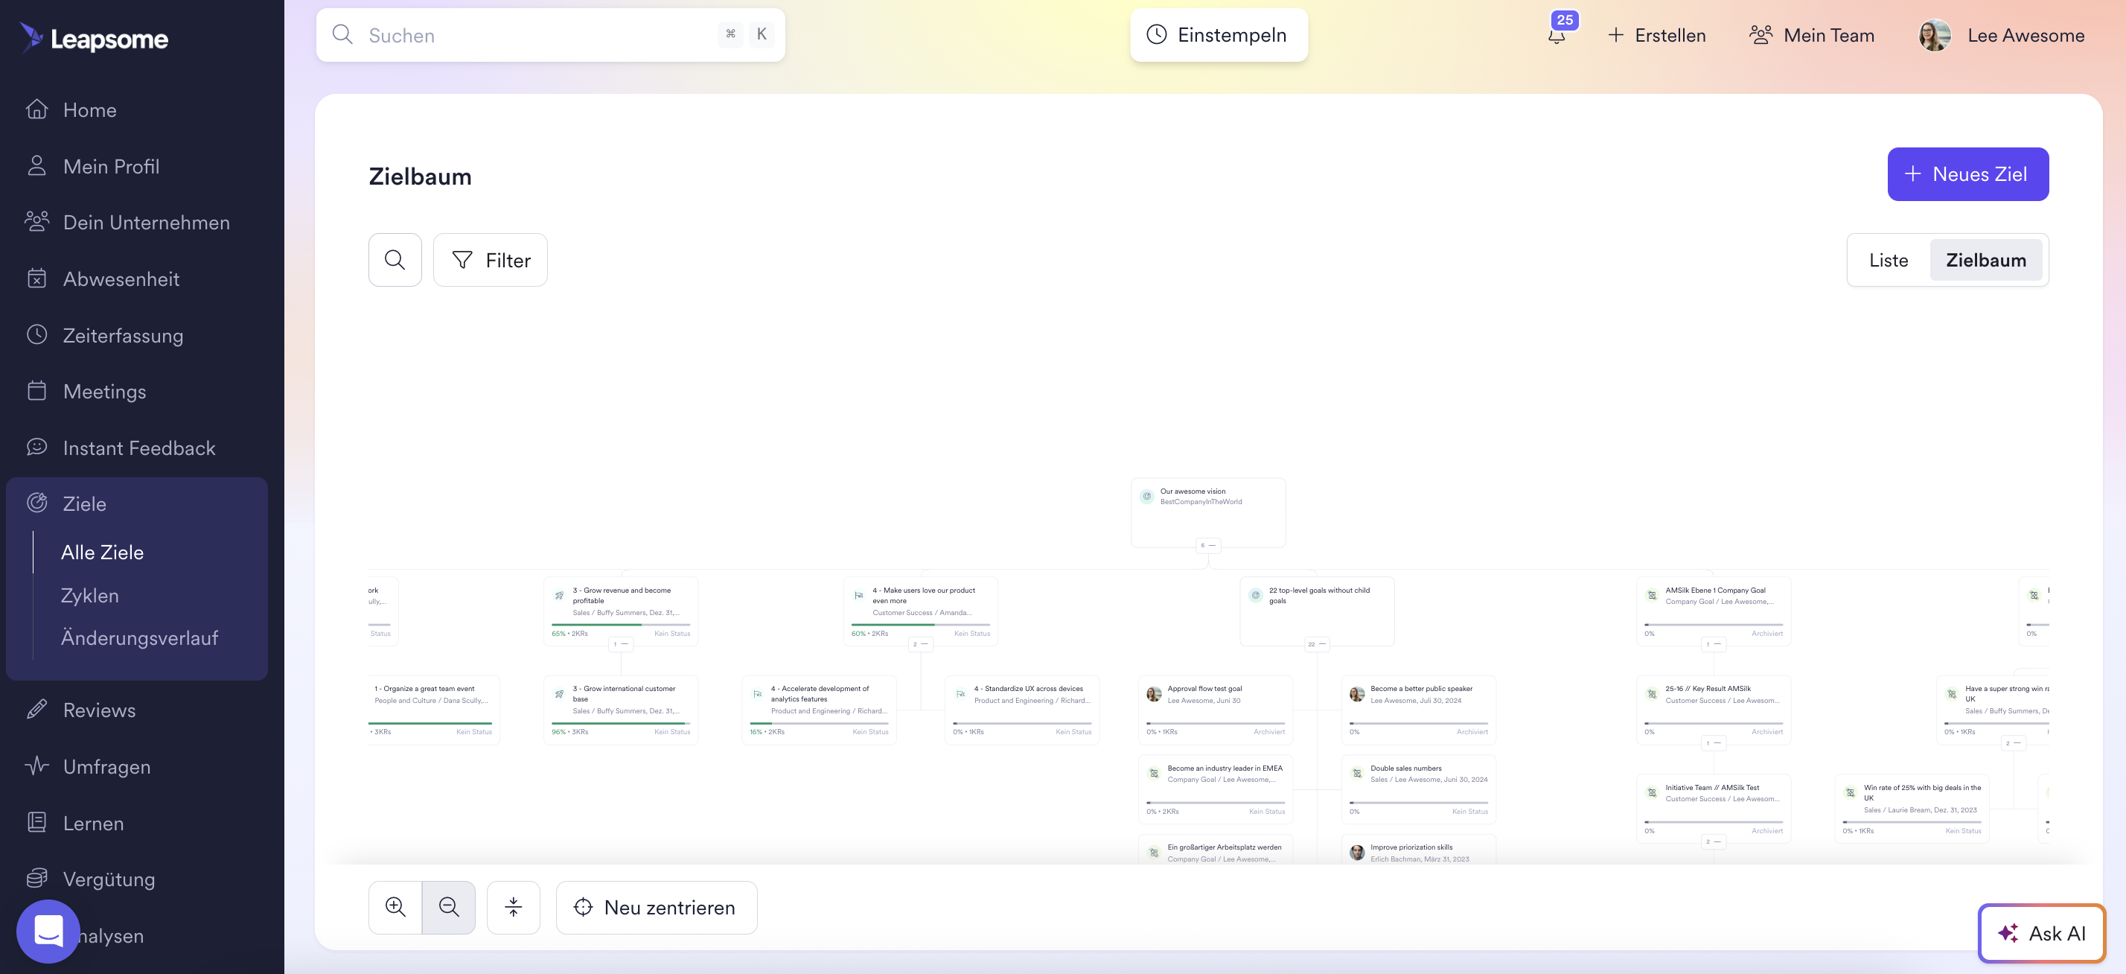
Task: Open the Lee Awesome profile avatar
Action: pyautogui.click(x=1935, y=36)
